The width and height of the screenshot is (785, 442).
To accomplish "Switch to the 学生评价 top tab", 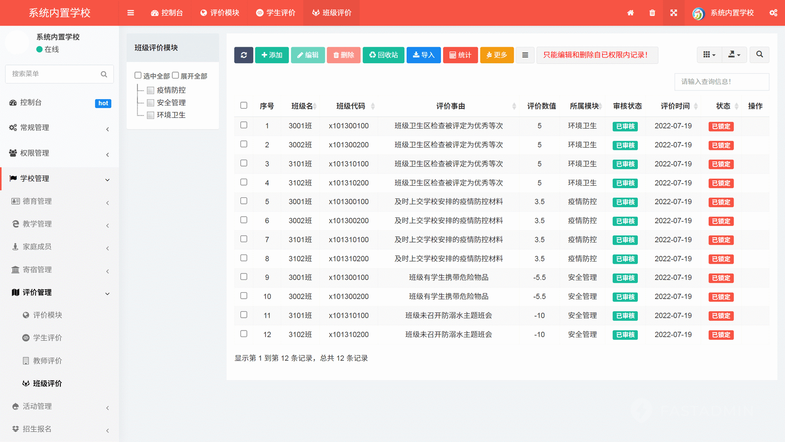I will pos(276,13).
